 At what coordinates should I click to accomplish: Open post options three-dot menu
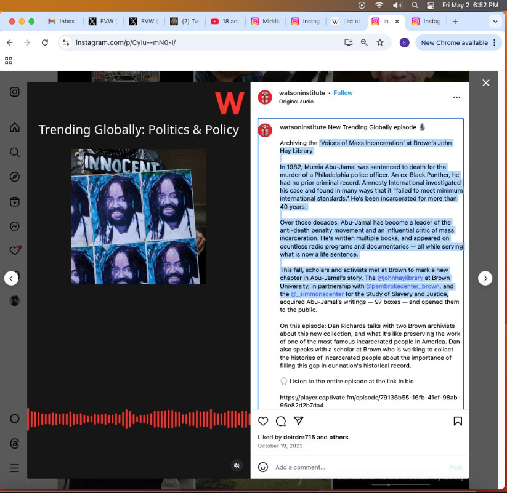pyautogui.click(x=456, y=97)
